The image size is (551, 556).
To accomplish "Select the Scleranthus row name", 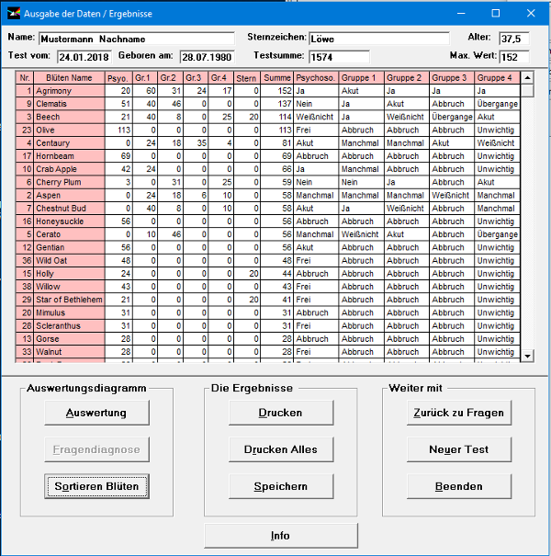I will [x=70, y=326].
